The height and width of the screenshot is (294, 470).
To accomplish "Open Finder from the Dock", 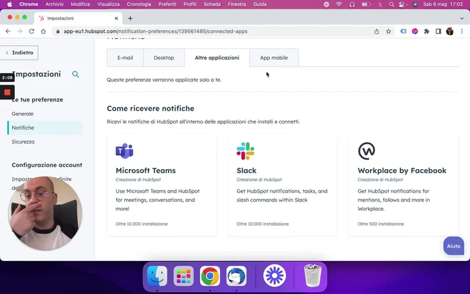I will [157, 276].
